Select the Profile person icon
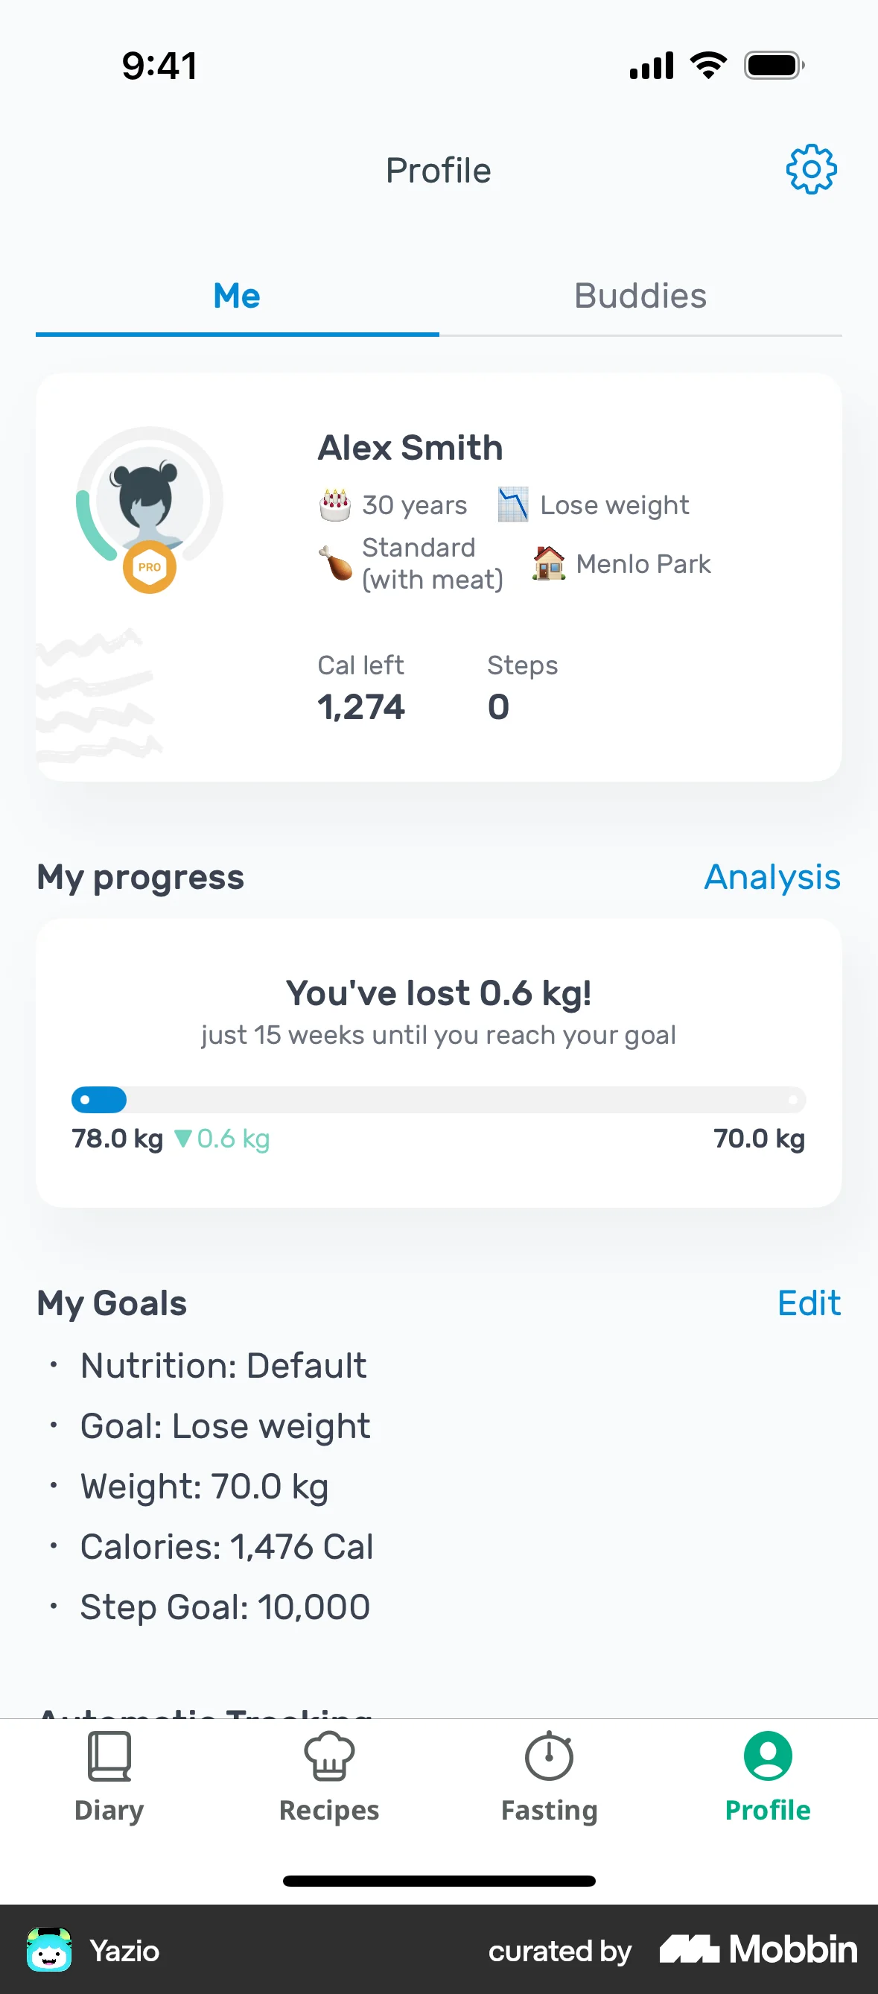Image resolution: width=878 pixels, height=1994 pixels. pos(767,1756)
